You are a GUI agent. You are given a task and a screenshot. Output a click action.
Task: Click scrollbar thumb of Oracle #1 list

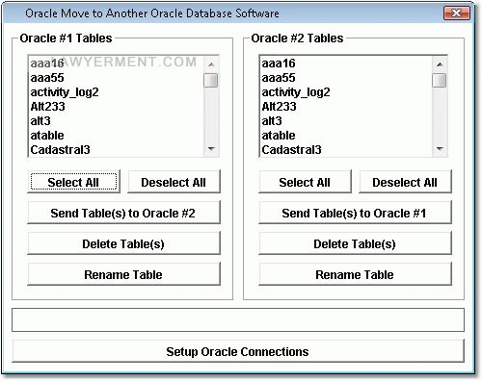coord(211,80)
